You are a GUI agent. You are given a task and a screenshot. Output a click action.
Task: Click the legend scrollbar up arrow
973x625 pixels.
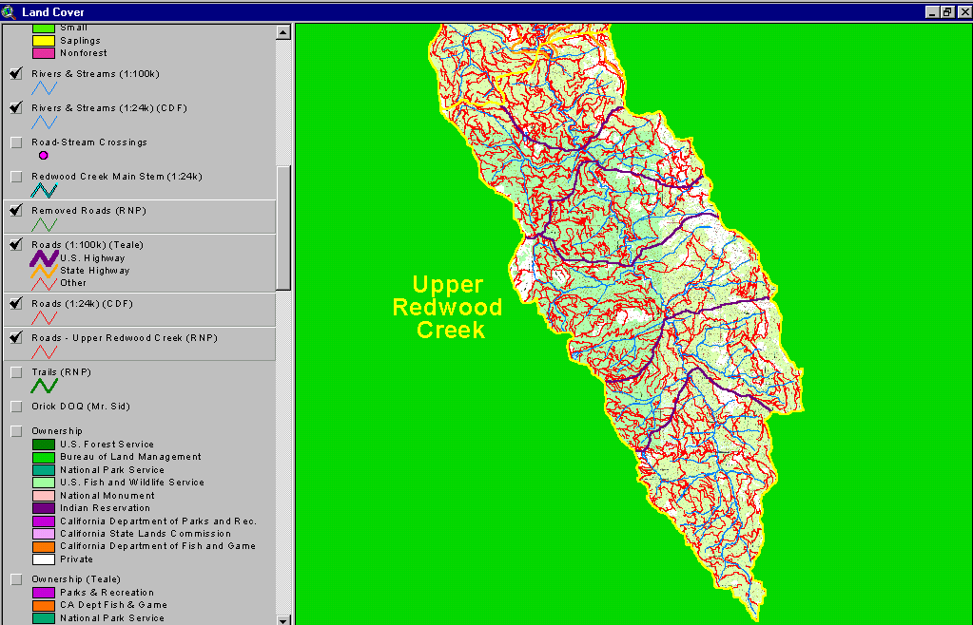click(283, 32)
